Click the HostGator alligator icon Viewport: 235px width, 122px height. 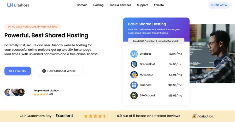click(134, 75)
